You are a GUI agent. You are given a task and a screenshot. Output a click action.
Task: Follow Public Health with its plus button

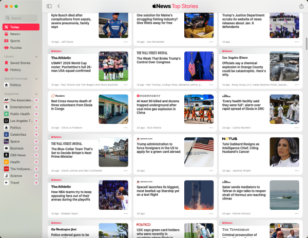[36, 114]
